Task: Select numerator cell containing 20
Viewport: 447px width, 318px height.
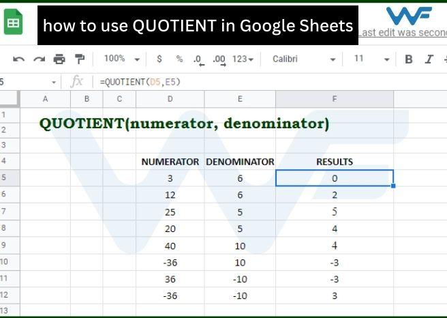Action: coord(170,229)
